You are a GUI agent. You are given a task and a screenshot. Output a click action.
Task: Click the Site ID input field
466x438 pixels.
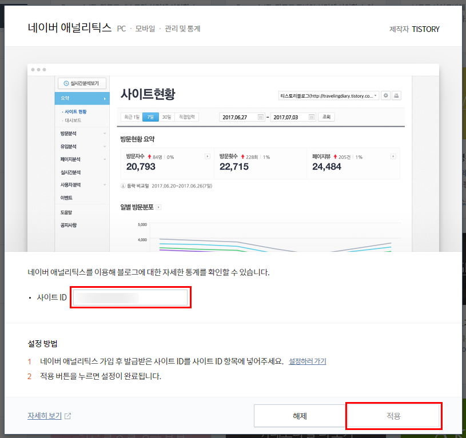[130, 298]
